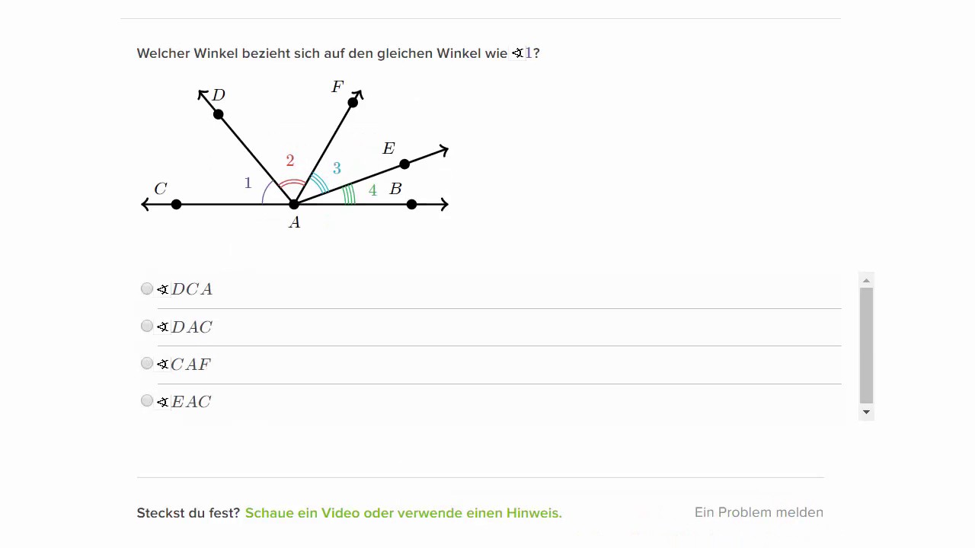Pick the ∢CAF radio button
Screen dimensions: 975x548
[x=147, y=363]
